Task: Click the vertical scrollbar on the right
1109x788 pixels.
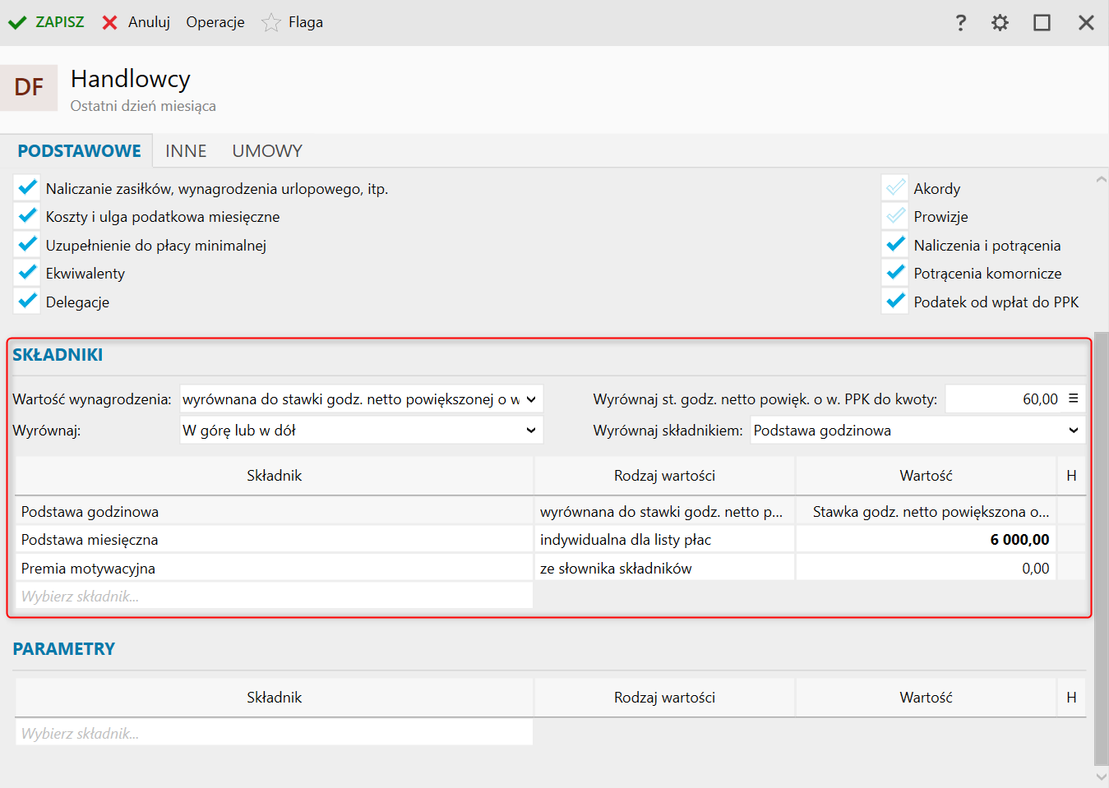Action: point(1101,542)
